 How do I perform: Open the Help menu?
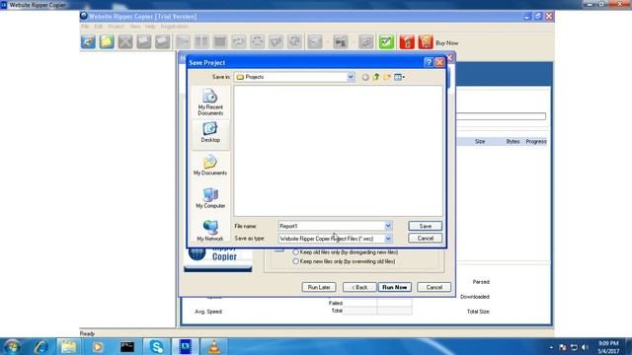(150, 27)
